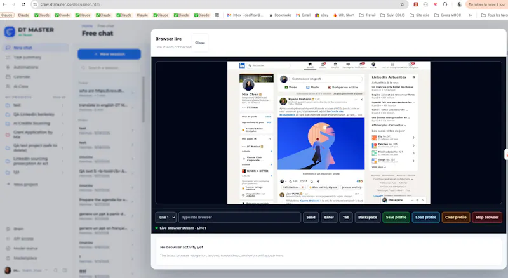Show hidden bookmarks with the overflow chevron
The image size is (508, 278).
tap(471, 15)
